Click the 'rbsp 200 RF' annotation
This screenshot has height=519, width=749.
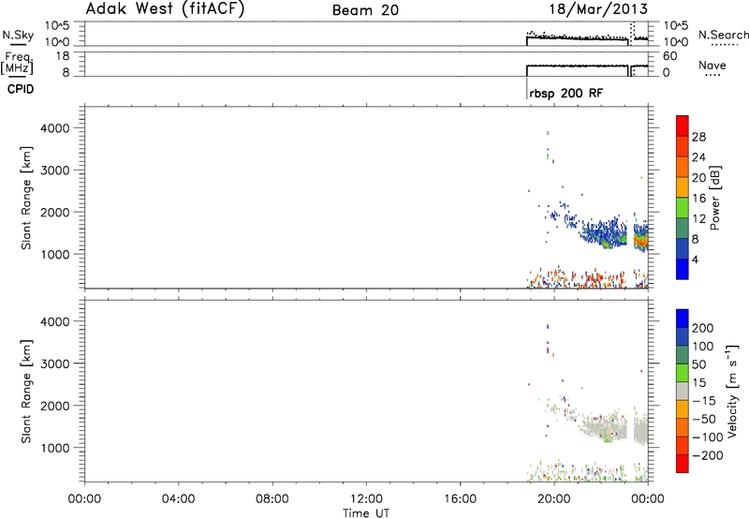pyautogui.click(x=566, y=93)
